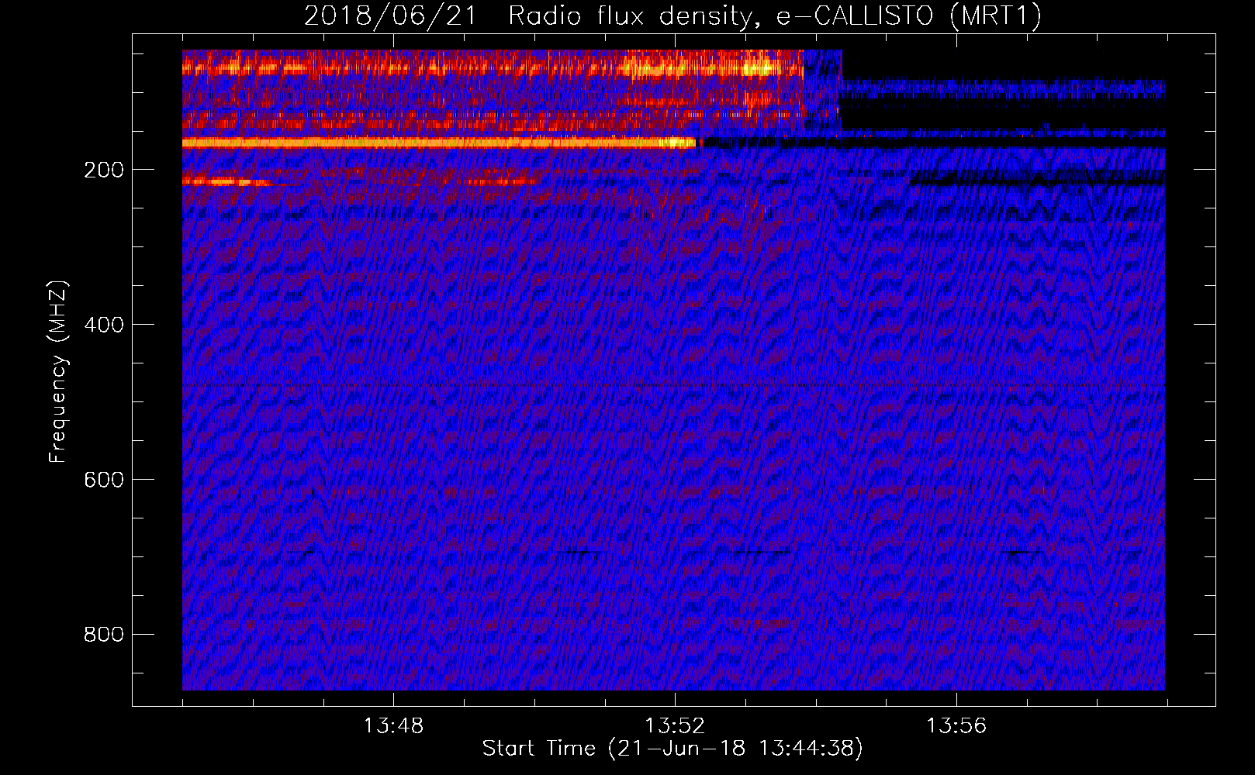Click the "Start Time (21-Jun-18 13:44:38)" label

coord(672,748)
